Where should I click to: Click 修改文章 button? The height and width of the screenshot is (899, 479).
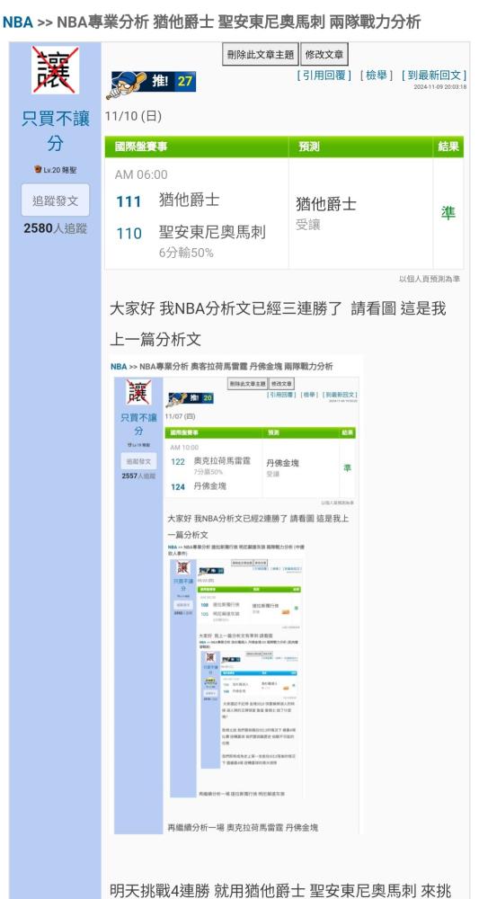click(324, 55)
